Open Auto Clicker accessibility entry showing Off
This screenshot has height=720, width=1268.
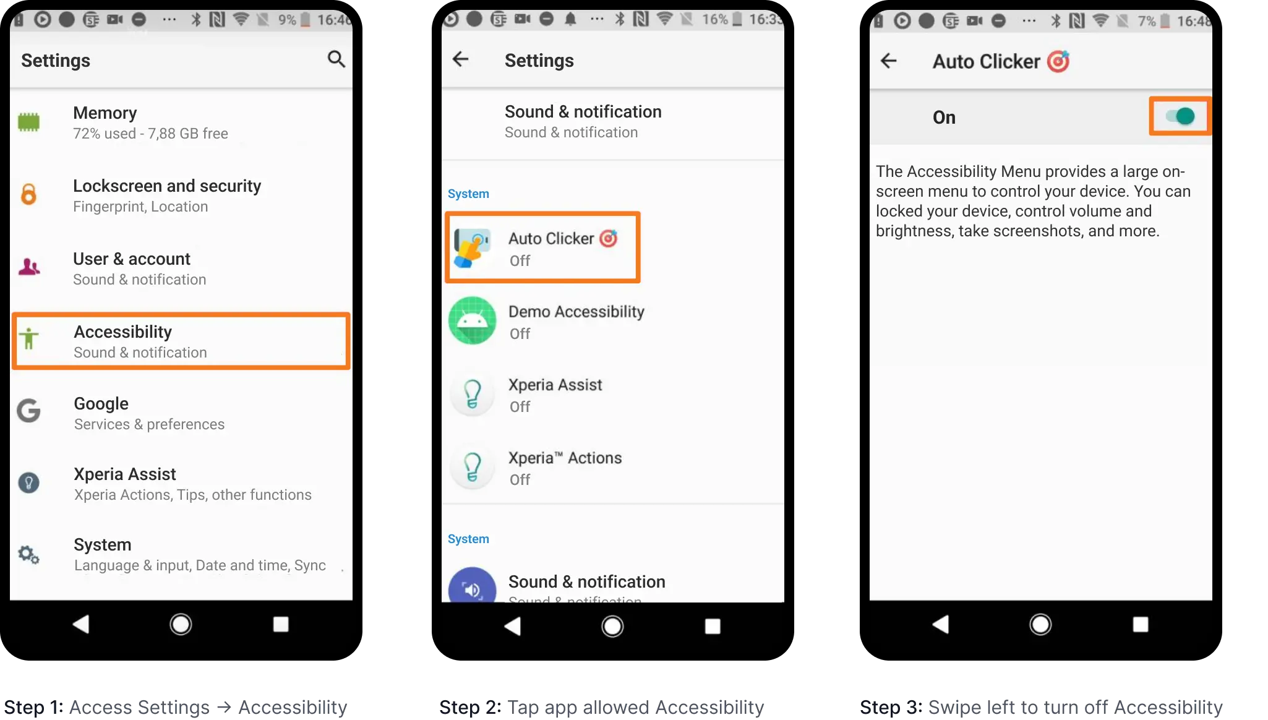[x=542, y=247]
